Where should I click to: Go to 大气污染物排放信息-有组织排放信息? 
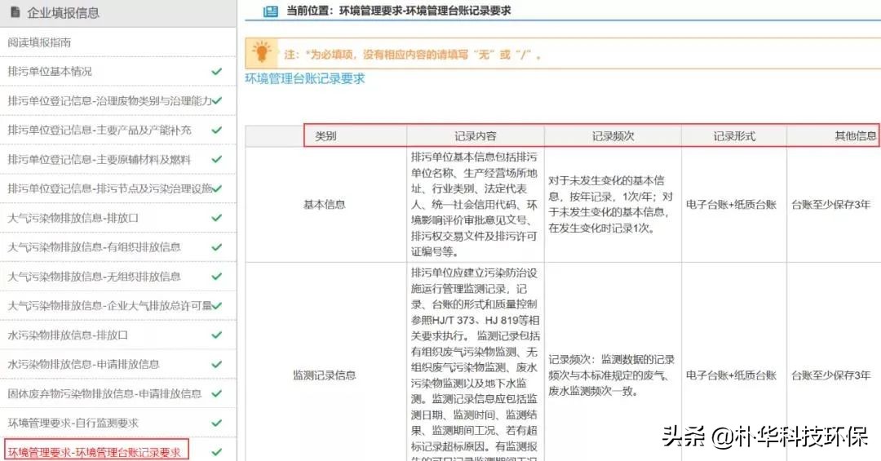point(94,246)
